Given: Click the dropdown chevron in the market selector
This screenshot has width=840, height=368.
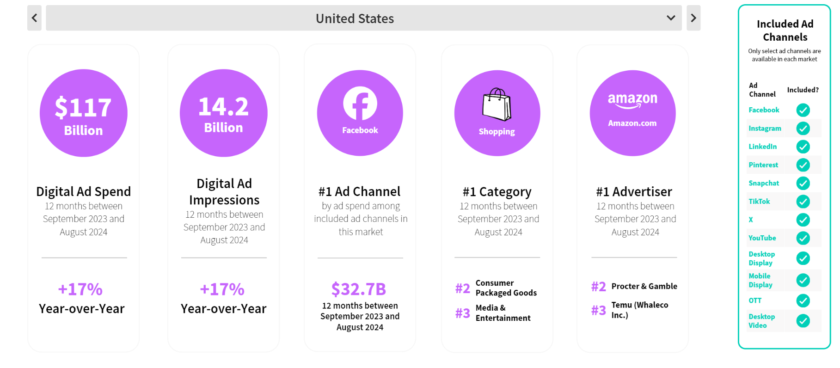Looking at the screenshot, I should point(671,18).
